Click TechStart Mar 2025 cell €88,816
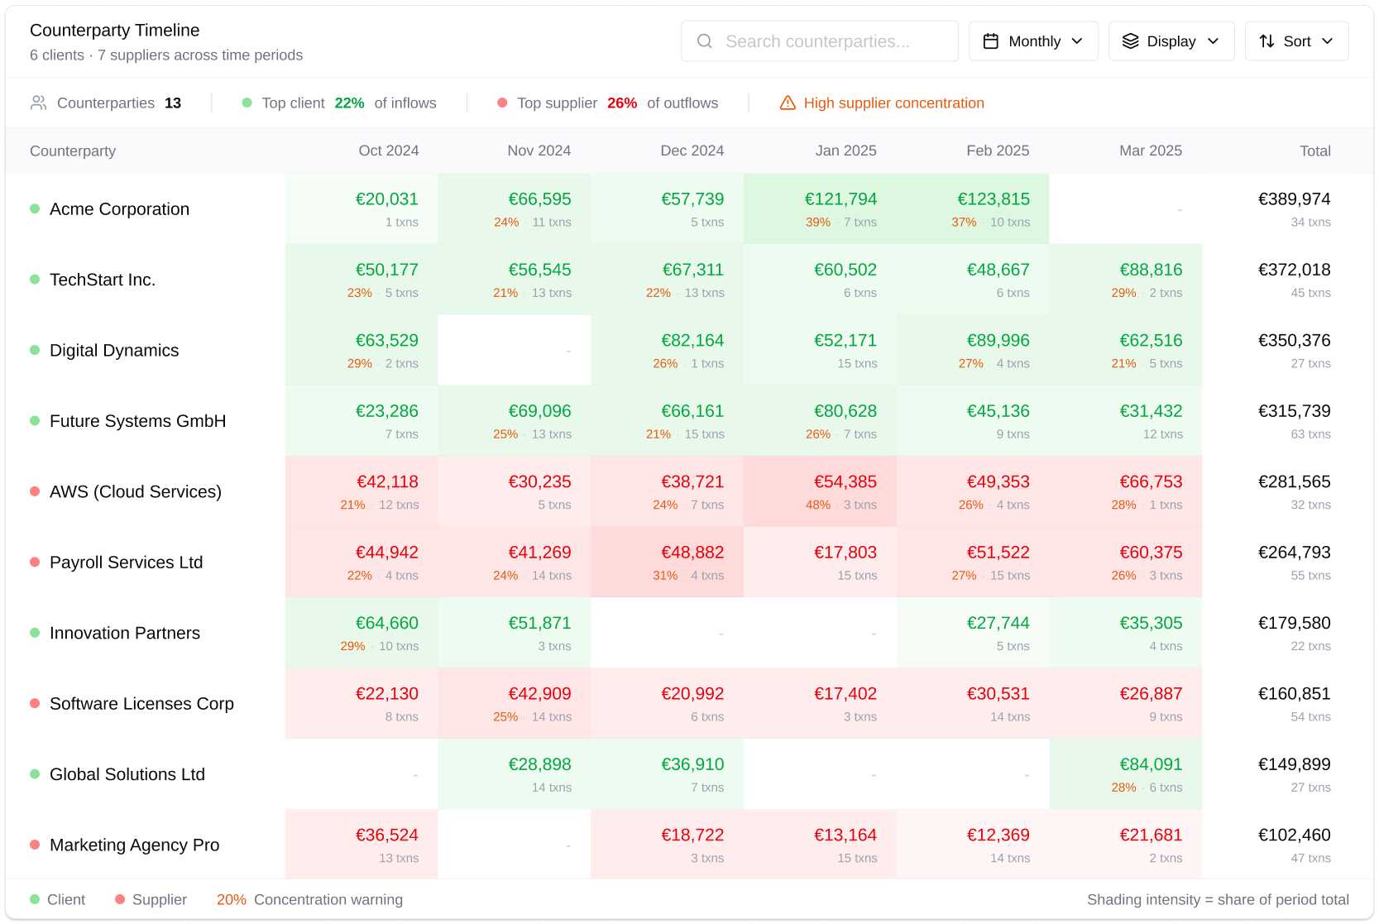 click(x=1125, y=280)
